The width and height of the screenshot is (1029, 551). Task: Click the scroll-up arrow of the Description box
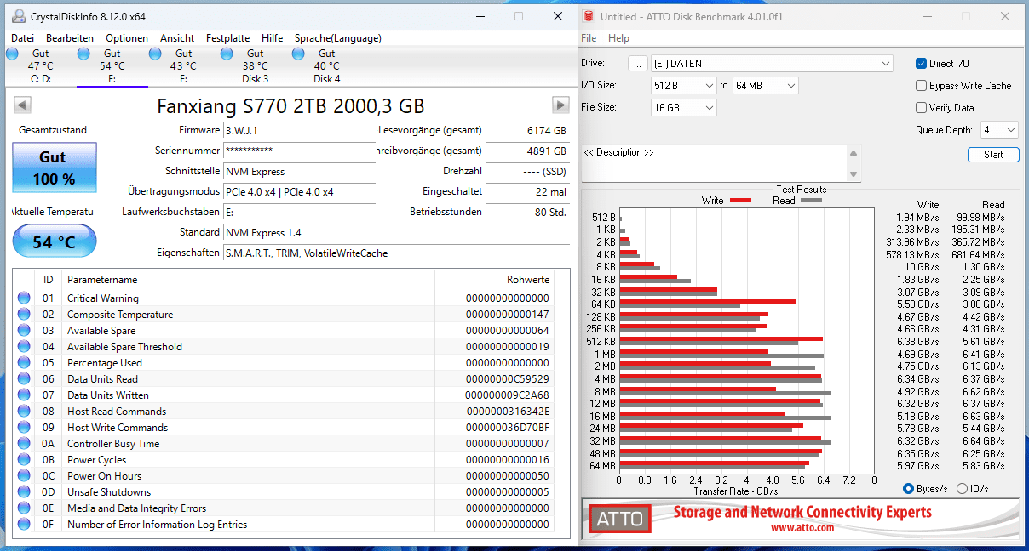coord(854,151)
